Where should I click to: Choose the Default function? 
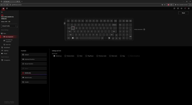(x=34, y=55)
